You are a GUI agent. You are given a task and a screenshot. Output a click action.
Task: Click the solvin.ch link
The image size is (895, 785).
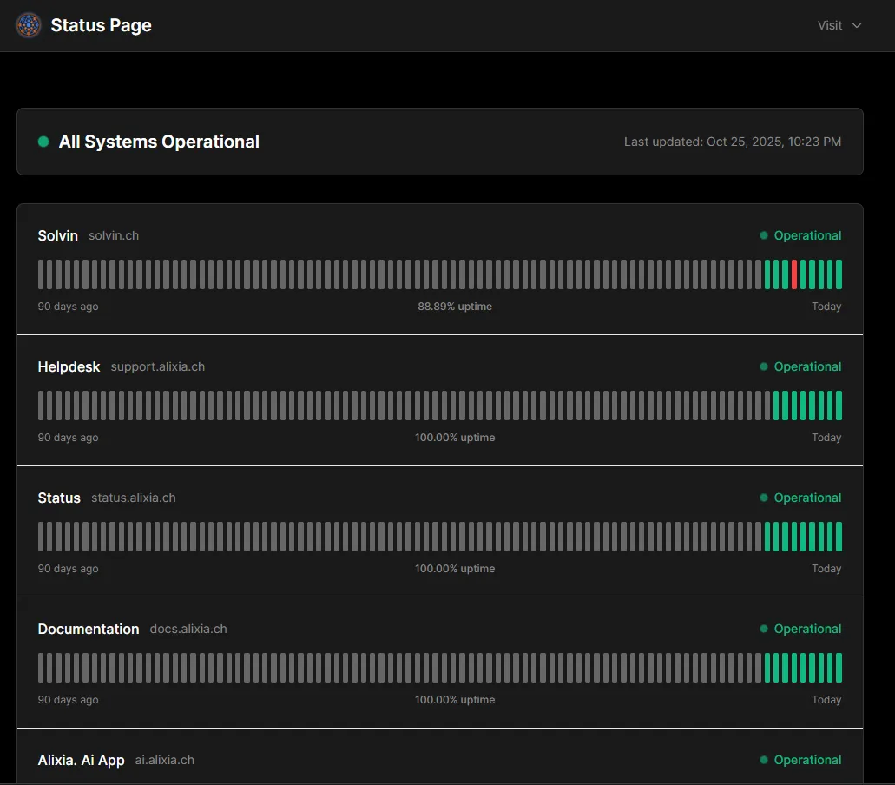click(x=114, y=235)
